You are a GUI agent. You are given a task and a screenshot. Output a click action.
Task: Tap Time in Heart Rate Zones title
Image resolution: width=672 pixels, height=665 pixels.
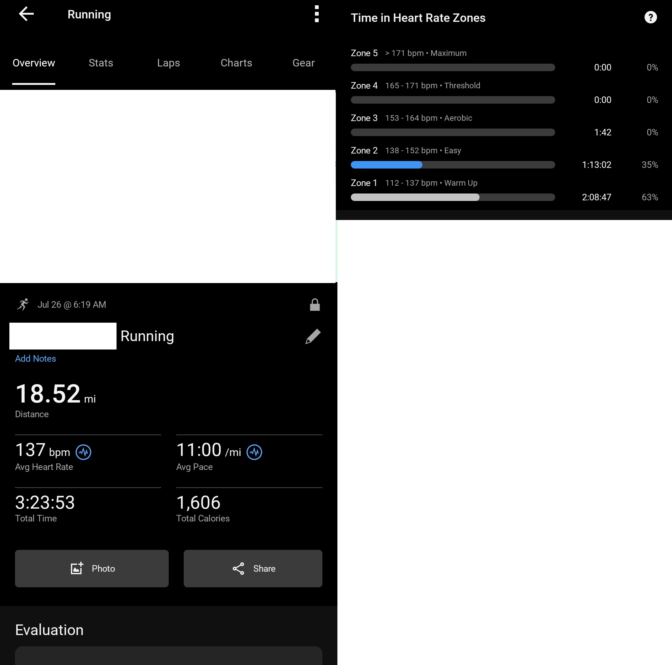418,18
